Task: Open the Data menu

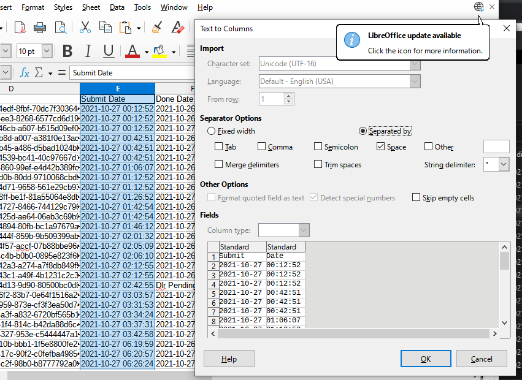Action: coord(117,7)
